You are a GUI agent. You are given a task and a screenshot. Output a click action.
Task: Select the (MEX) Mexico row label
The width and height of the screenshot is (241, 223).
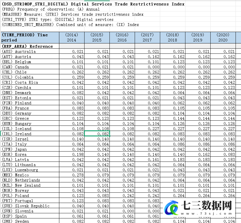pyautogui.click(x=30, y=175)
